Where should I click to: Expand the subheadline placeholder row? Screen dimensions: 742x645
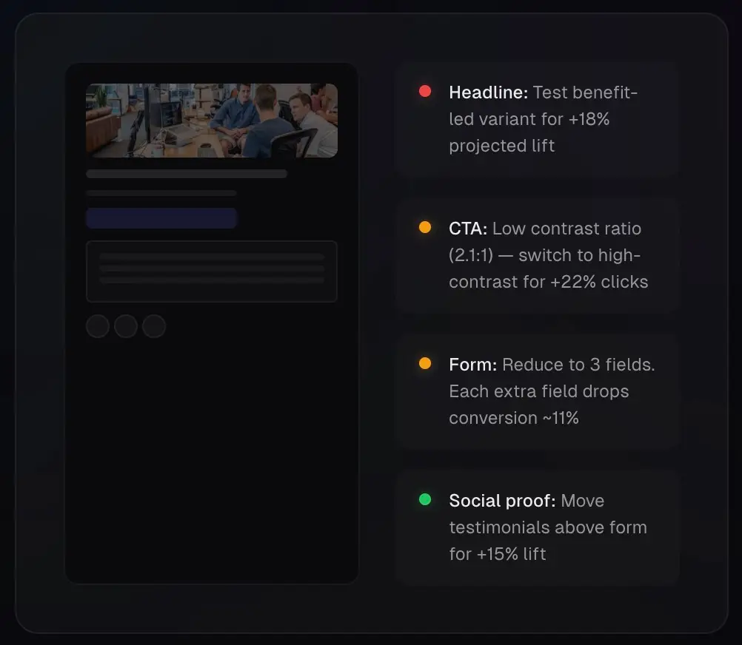pyautogui.click(x=161, y=194)
